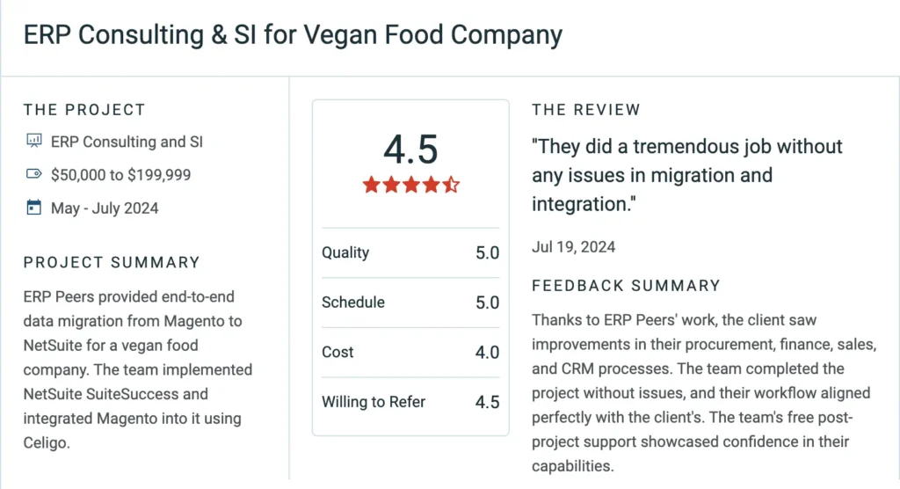Click the Jul 19, 2024 review date
This screenshot has height=489, width=900.
click(x=573, y=247)
